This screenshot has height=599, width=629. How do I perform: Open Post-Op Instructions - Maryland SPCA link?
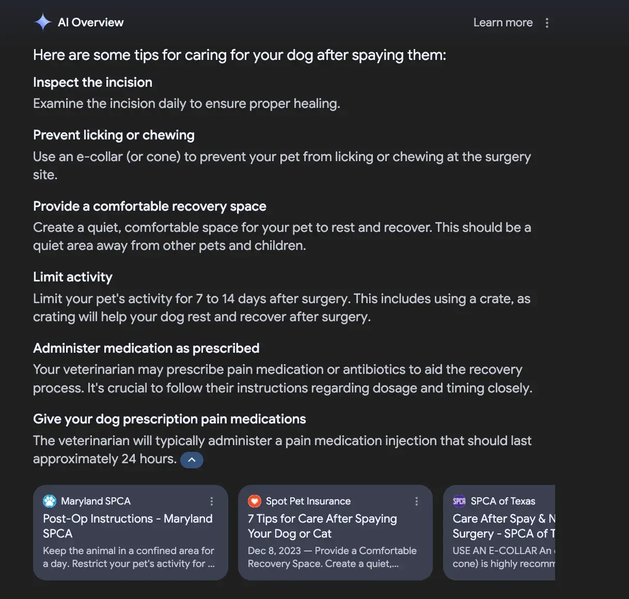click(128, 526)
